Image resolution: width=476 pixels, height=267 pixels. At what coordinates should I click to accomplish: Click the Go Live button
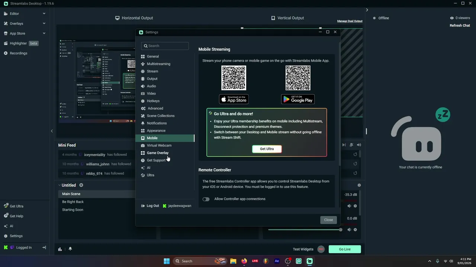pos(345,249)
